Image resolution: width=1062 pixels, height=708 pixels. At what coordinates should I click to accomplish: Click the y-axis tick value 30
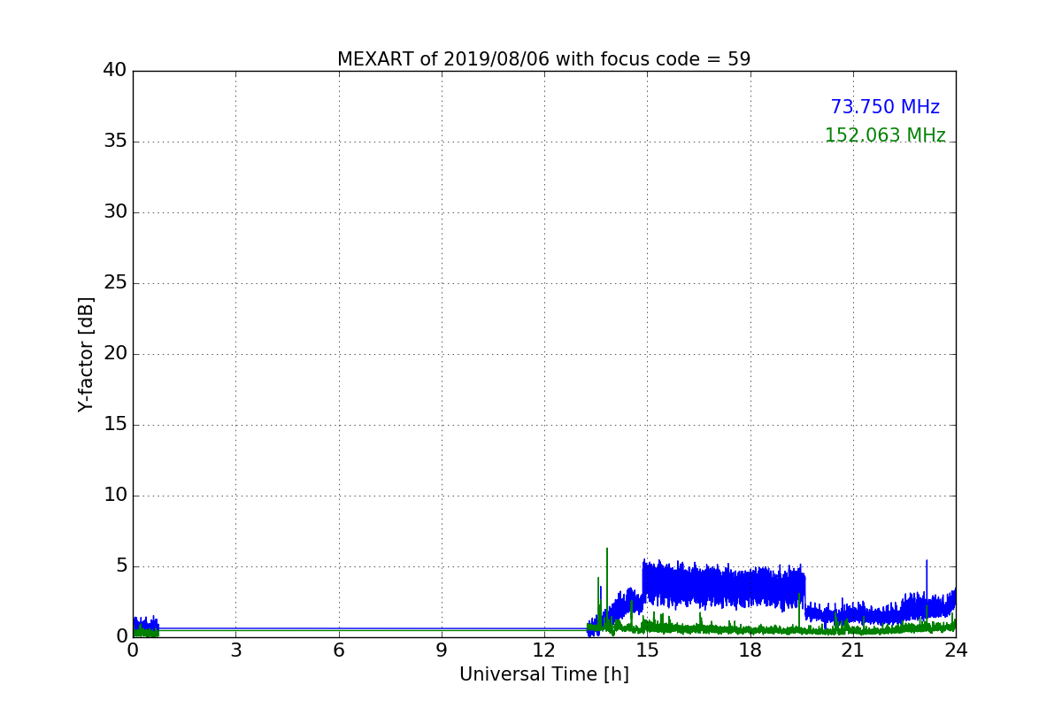[115, 212]
